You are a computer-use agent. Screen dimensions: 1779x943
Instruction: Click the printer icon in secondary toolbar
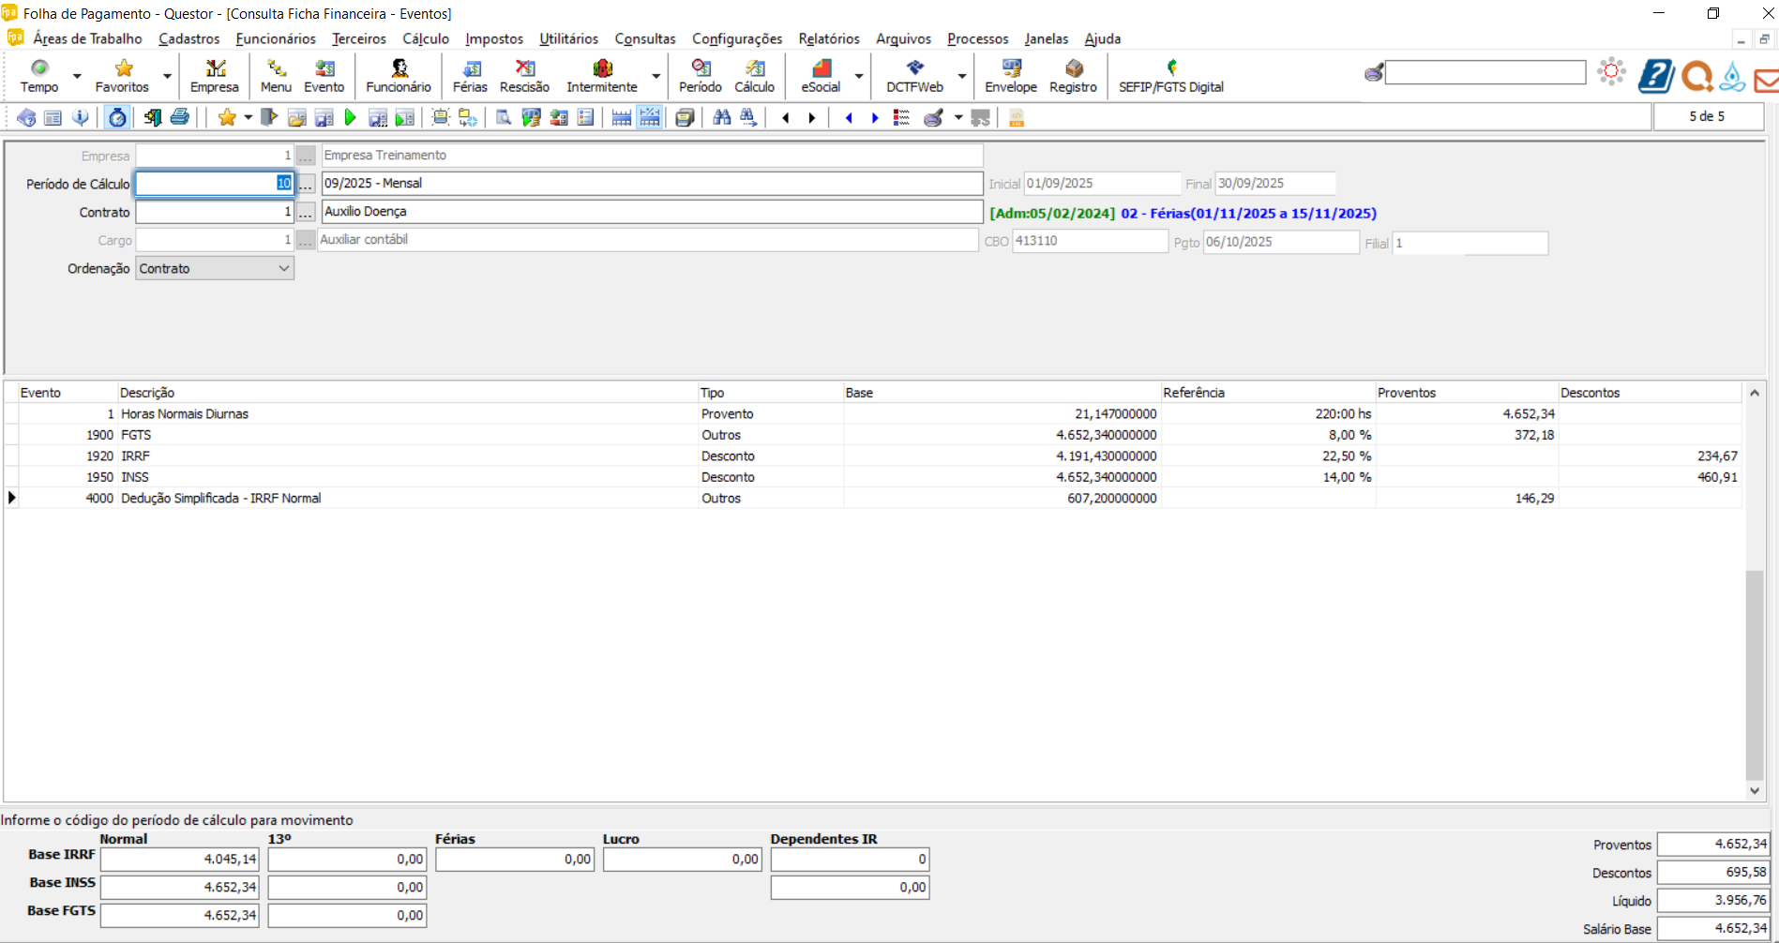click(x=180, y=117)
